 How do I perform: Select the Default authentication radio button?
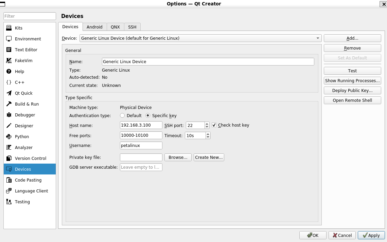coord(122,115)
